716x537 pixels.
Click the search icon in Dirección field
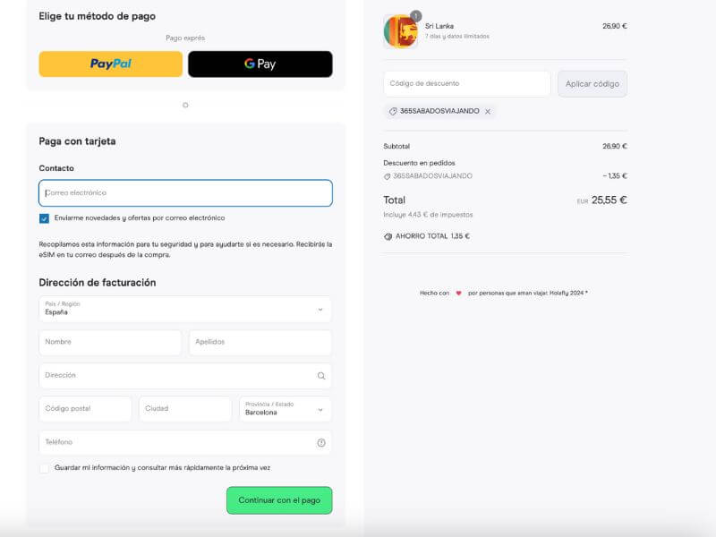321,376
